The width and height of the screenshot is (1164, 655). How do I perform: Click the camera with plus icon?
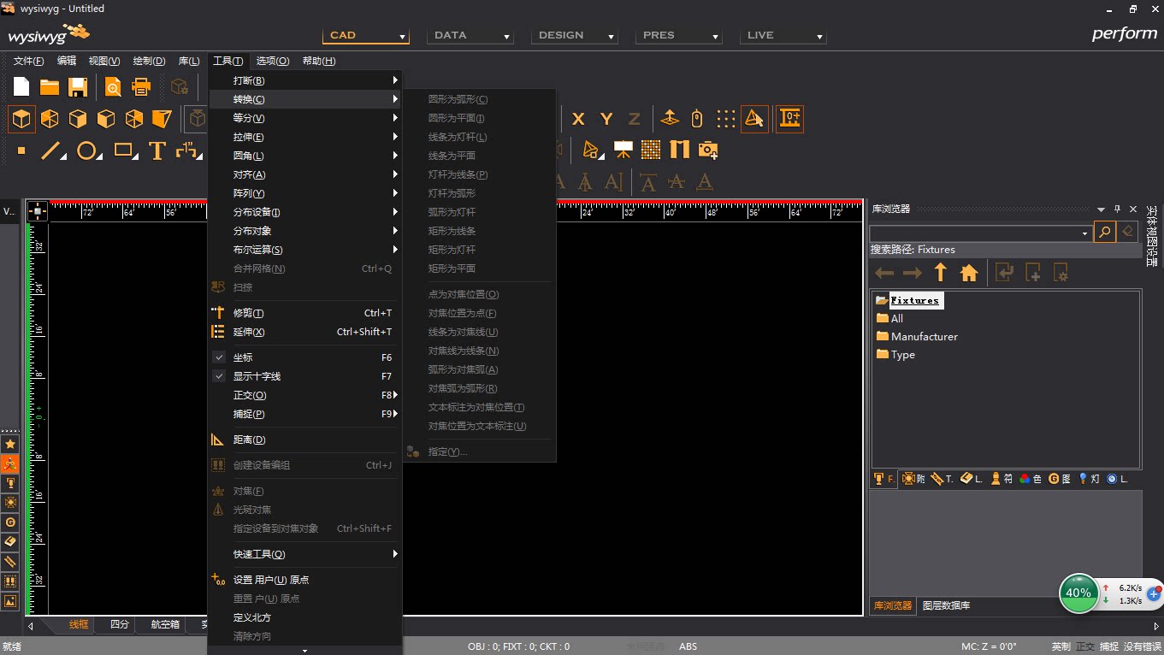coord(708,150)
